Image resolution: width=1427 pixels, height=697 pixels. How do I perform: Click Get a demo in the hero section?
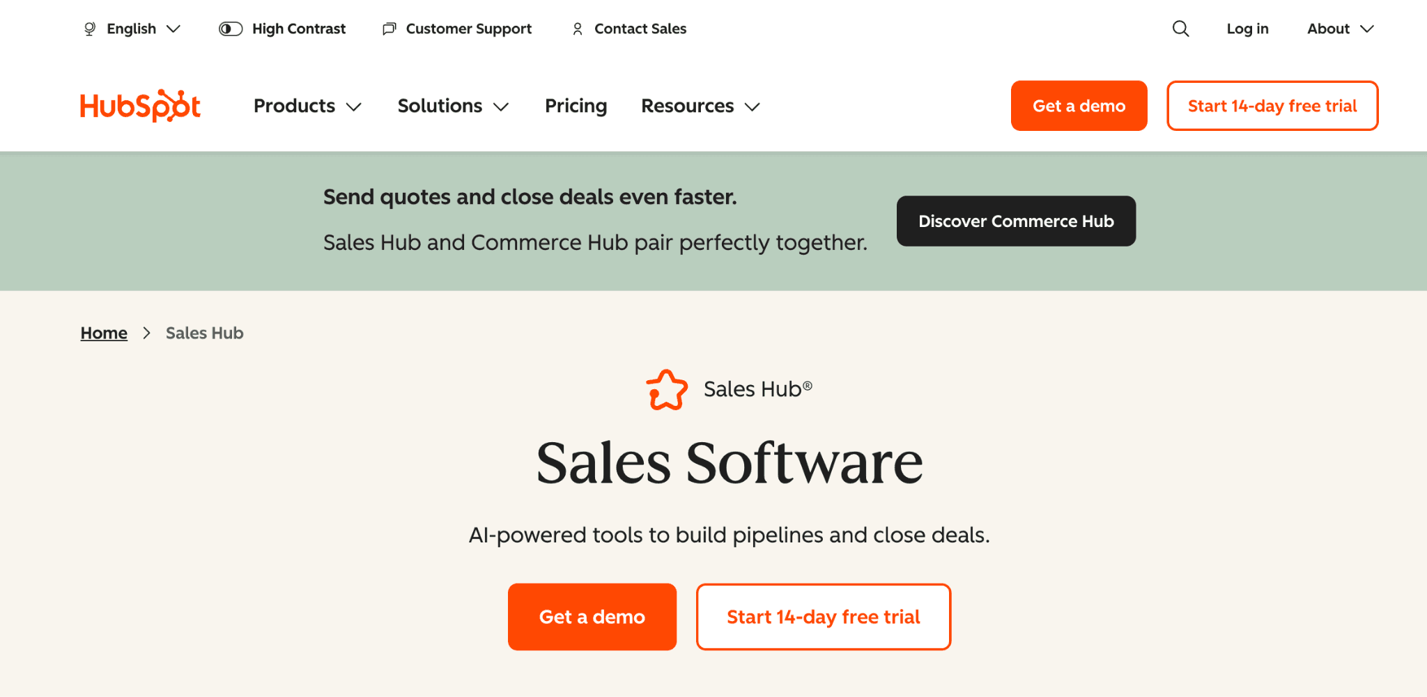tap(592, 616)
